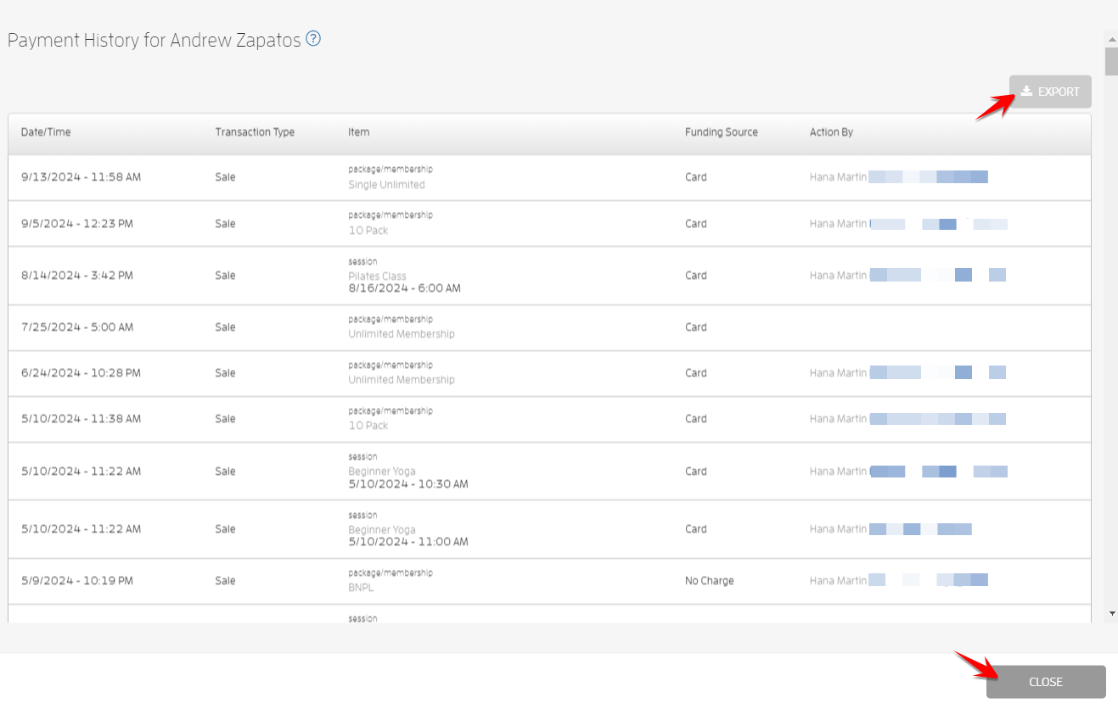Click the 5/10/2024 - 10:30 AM session time

pos(407,484)
